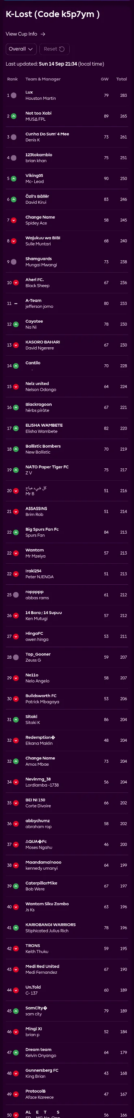
Task: Click the Reset button
Action: point(54,49)
